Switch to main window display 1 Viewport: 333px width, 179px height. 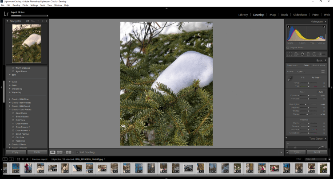[x=5, y=159]
